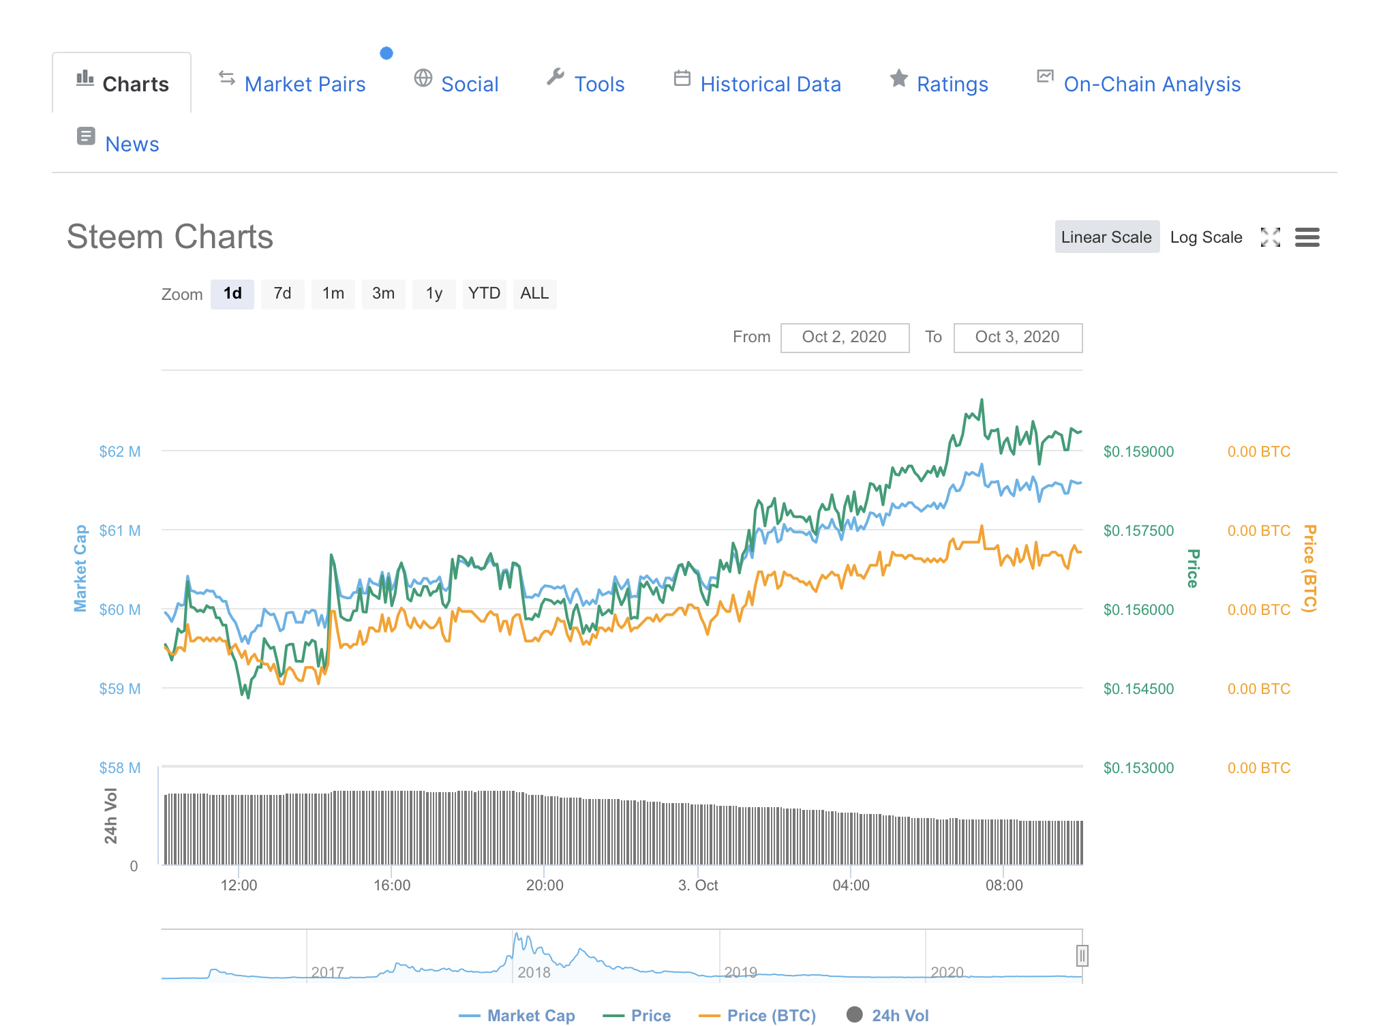Click the fullscreen expand chart icon
Viewport: 1396px width, 1026px height.
pos(1270,237)
